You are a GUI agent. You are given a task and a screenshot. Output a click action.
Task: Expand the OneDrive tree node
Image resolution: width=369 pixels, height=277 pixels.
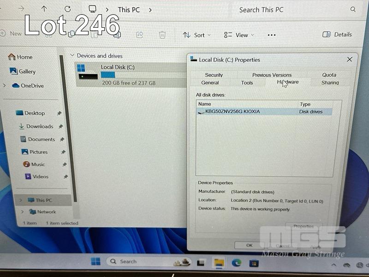point(5,85)
